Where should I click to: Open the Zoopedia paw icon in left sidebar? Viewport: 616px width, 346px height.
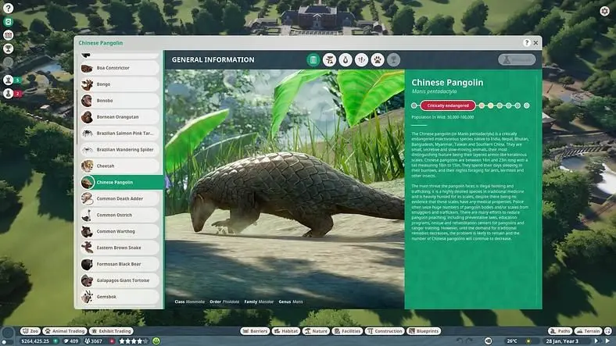pos(9,22)
